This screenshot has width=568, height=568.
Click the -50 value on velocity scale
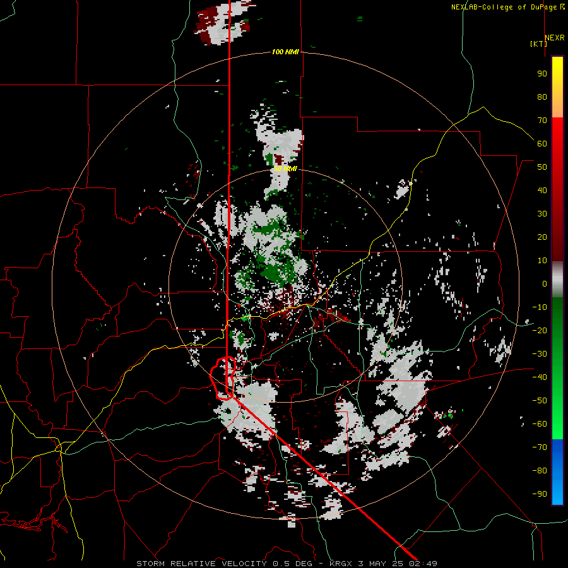pos(540,401)
